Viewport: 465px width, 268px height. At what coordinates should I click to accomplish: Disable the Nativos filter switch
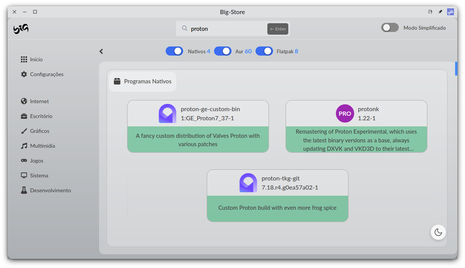point(174,51)
